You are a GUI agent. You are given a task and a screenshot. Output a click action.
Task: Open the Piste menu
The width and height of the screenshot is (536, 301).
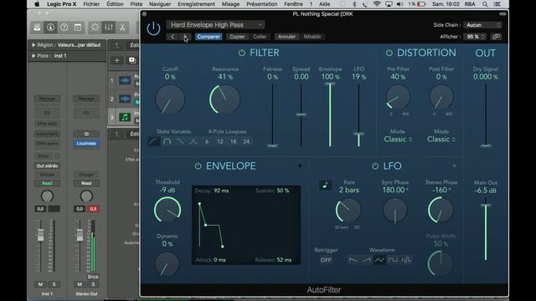[x=136, y=4]
